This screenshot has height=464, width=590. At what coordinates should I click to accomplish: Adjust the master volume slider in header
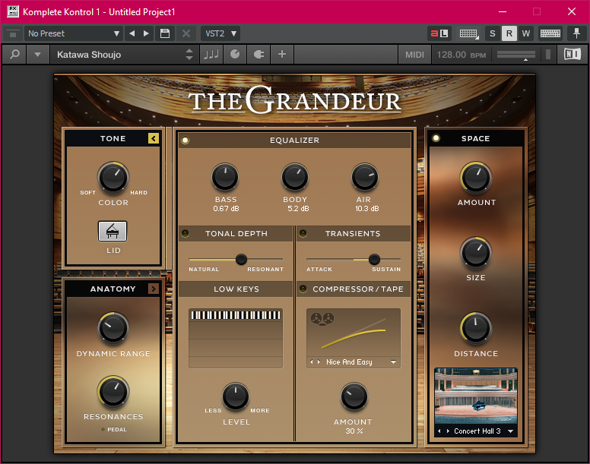516,55
